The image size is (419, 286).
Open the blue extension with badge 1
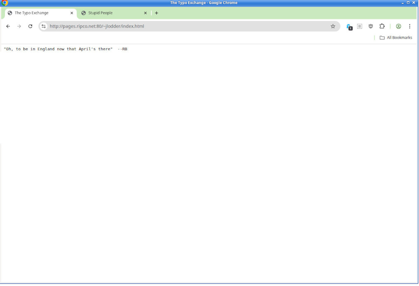tap(349, 26)
